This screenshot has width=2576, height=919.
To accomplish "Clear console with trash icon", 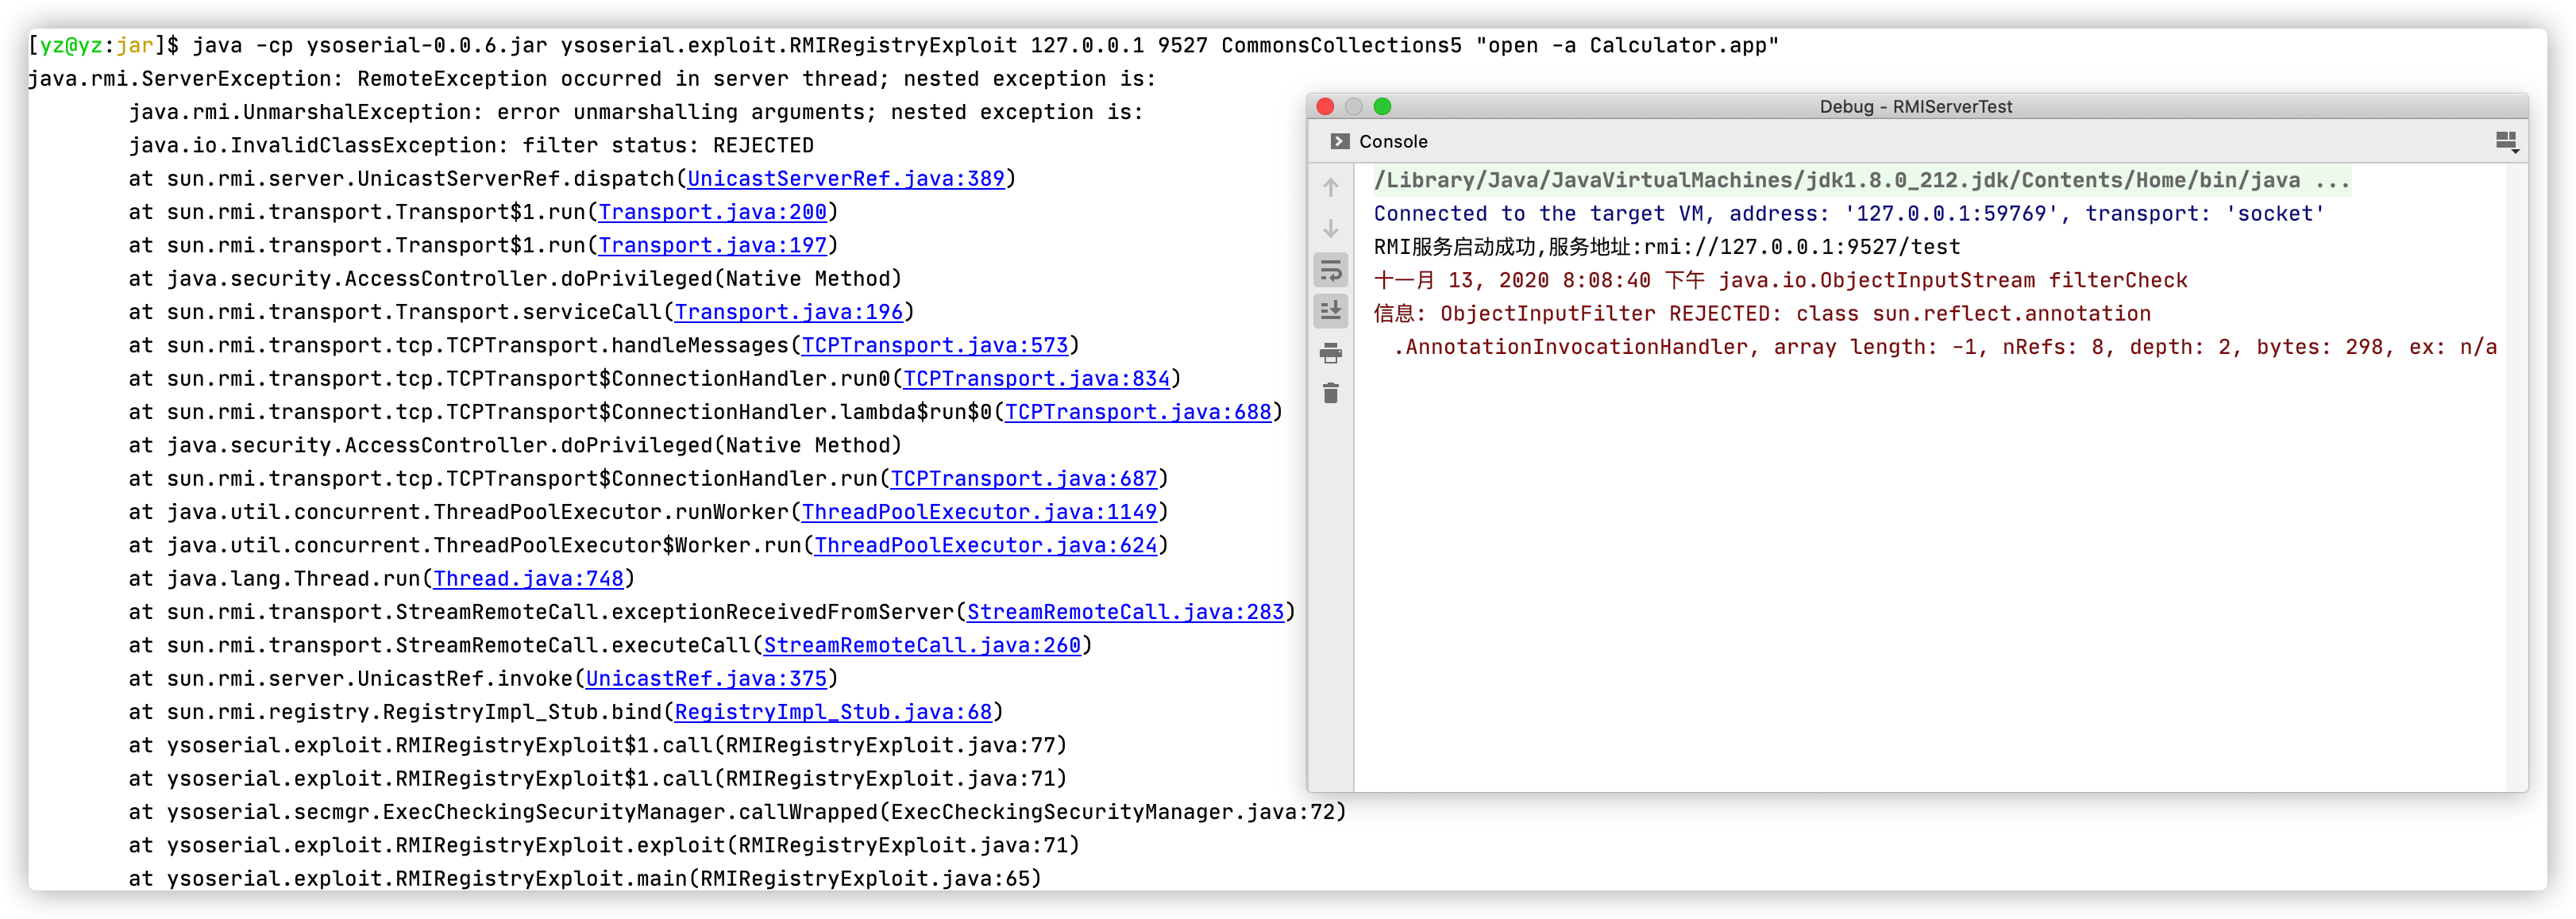I will pos(1331,394).
